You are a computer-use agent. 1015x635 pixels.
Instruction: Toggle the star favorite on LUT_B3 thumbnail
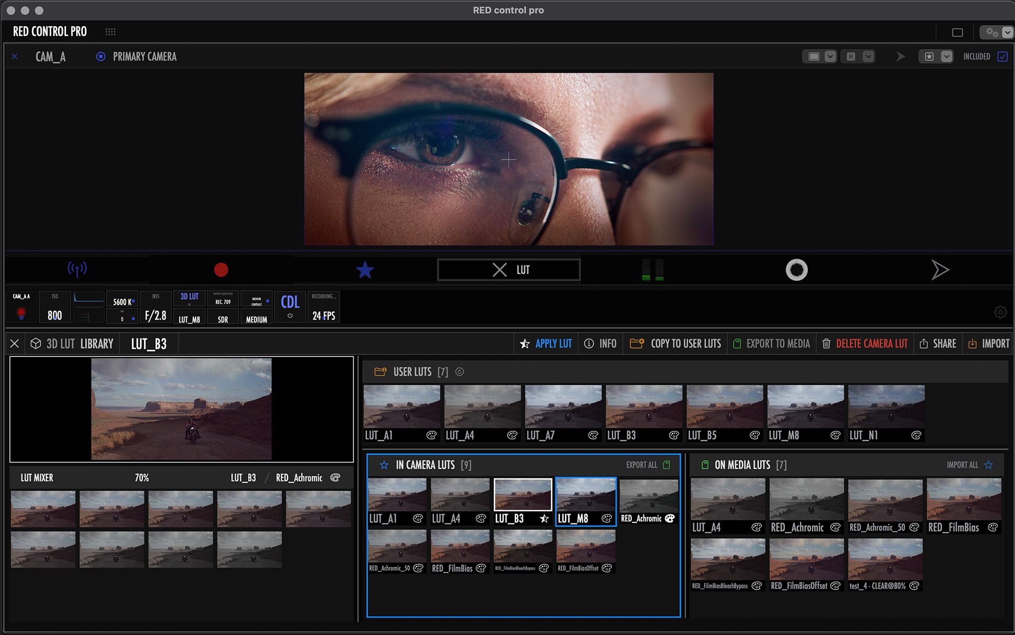click(543, 519)
